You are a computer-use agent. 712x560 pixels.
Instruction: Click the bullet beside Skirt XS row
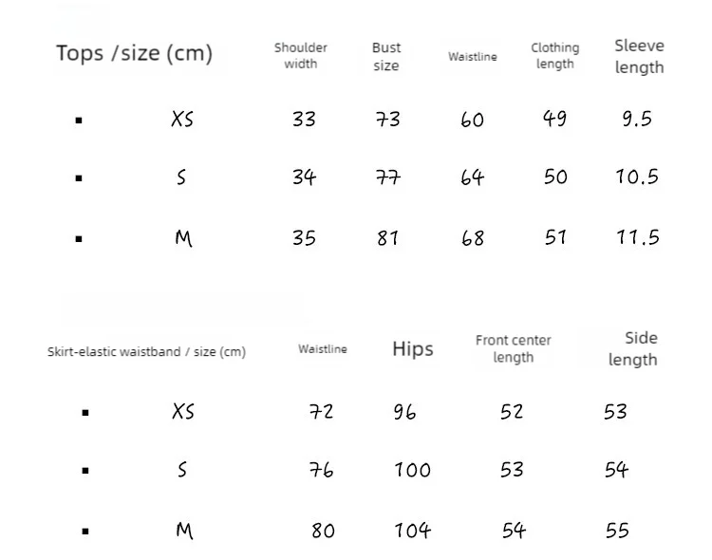85,413
